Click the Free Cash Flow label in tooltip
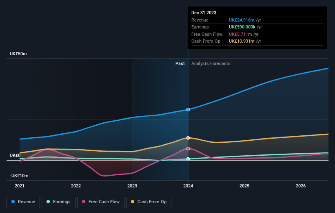 pyautogui.click(x=207, y=34)
